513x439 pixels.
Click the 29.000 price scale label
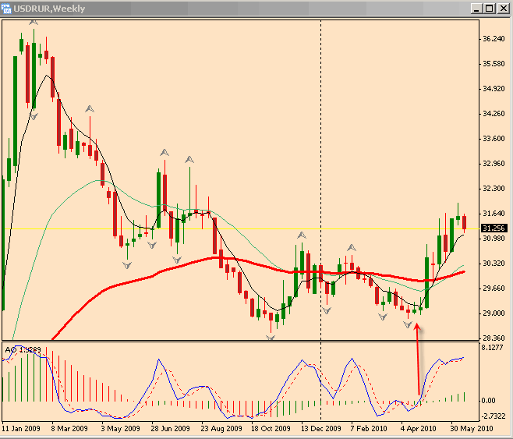click(494, 313)
